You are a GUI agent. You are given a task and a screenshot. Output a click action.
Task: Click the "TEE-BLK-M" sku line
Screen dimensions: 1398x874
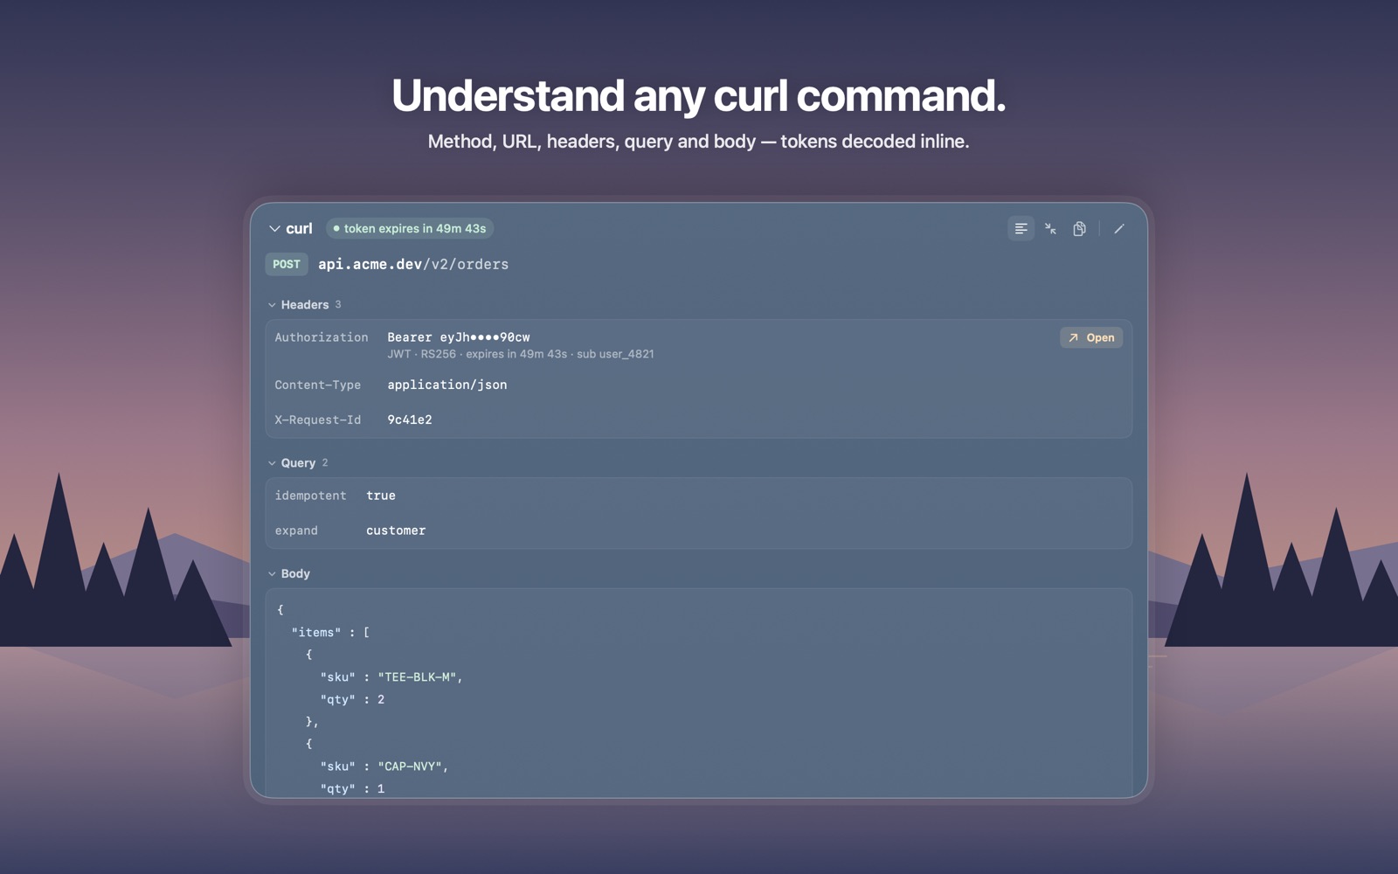click(391, 677)
